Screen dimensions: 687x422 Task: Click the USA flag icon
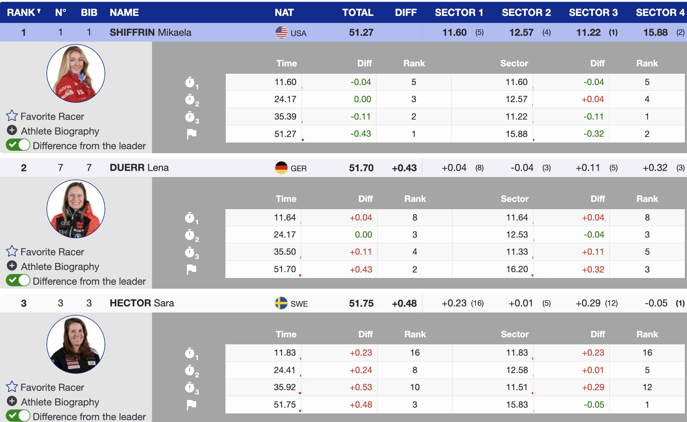pyautogui.click(x=281, y=32)
